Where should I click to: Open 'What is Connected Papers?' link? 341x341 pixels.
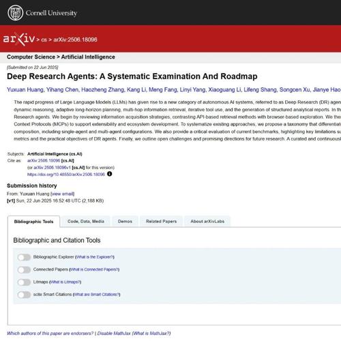[x=94, y=269]
